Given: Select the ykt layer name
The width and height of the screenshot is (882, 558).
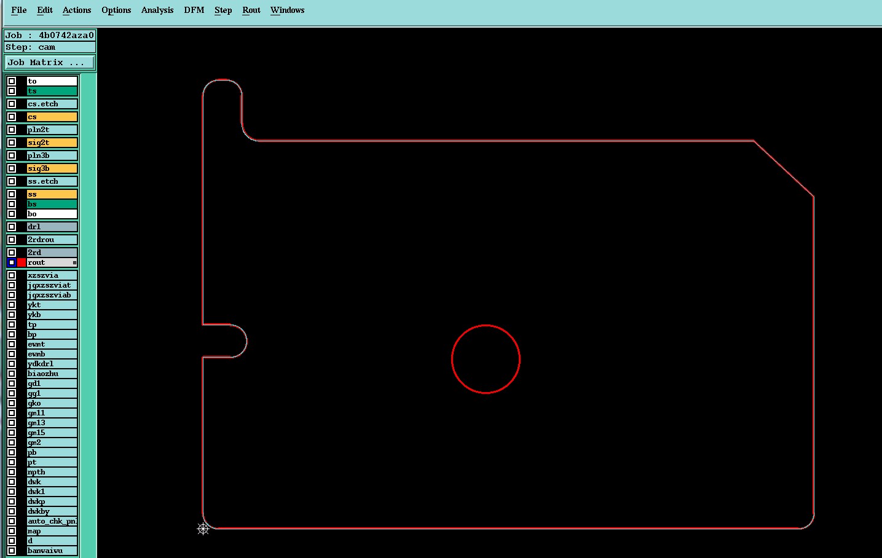Looking at the screenshot, I should tap(52, 305).
